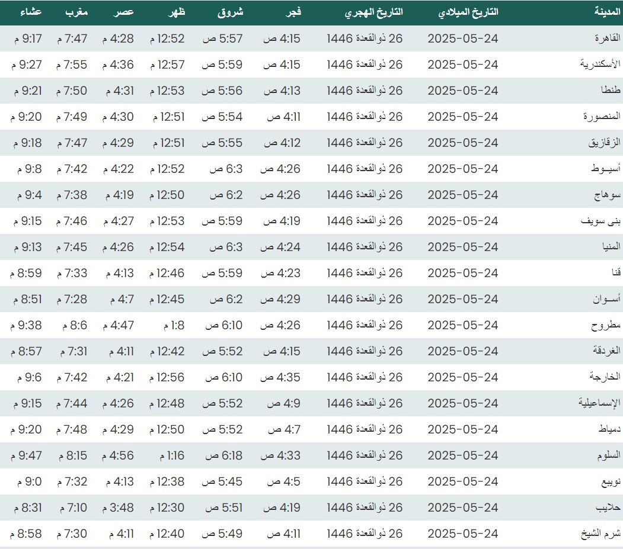Image resolution: width=623 pixels, height=549 pixels.
Task: Select the دمياط city name
Action: [x=607, y=429]
